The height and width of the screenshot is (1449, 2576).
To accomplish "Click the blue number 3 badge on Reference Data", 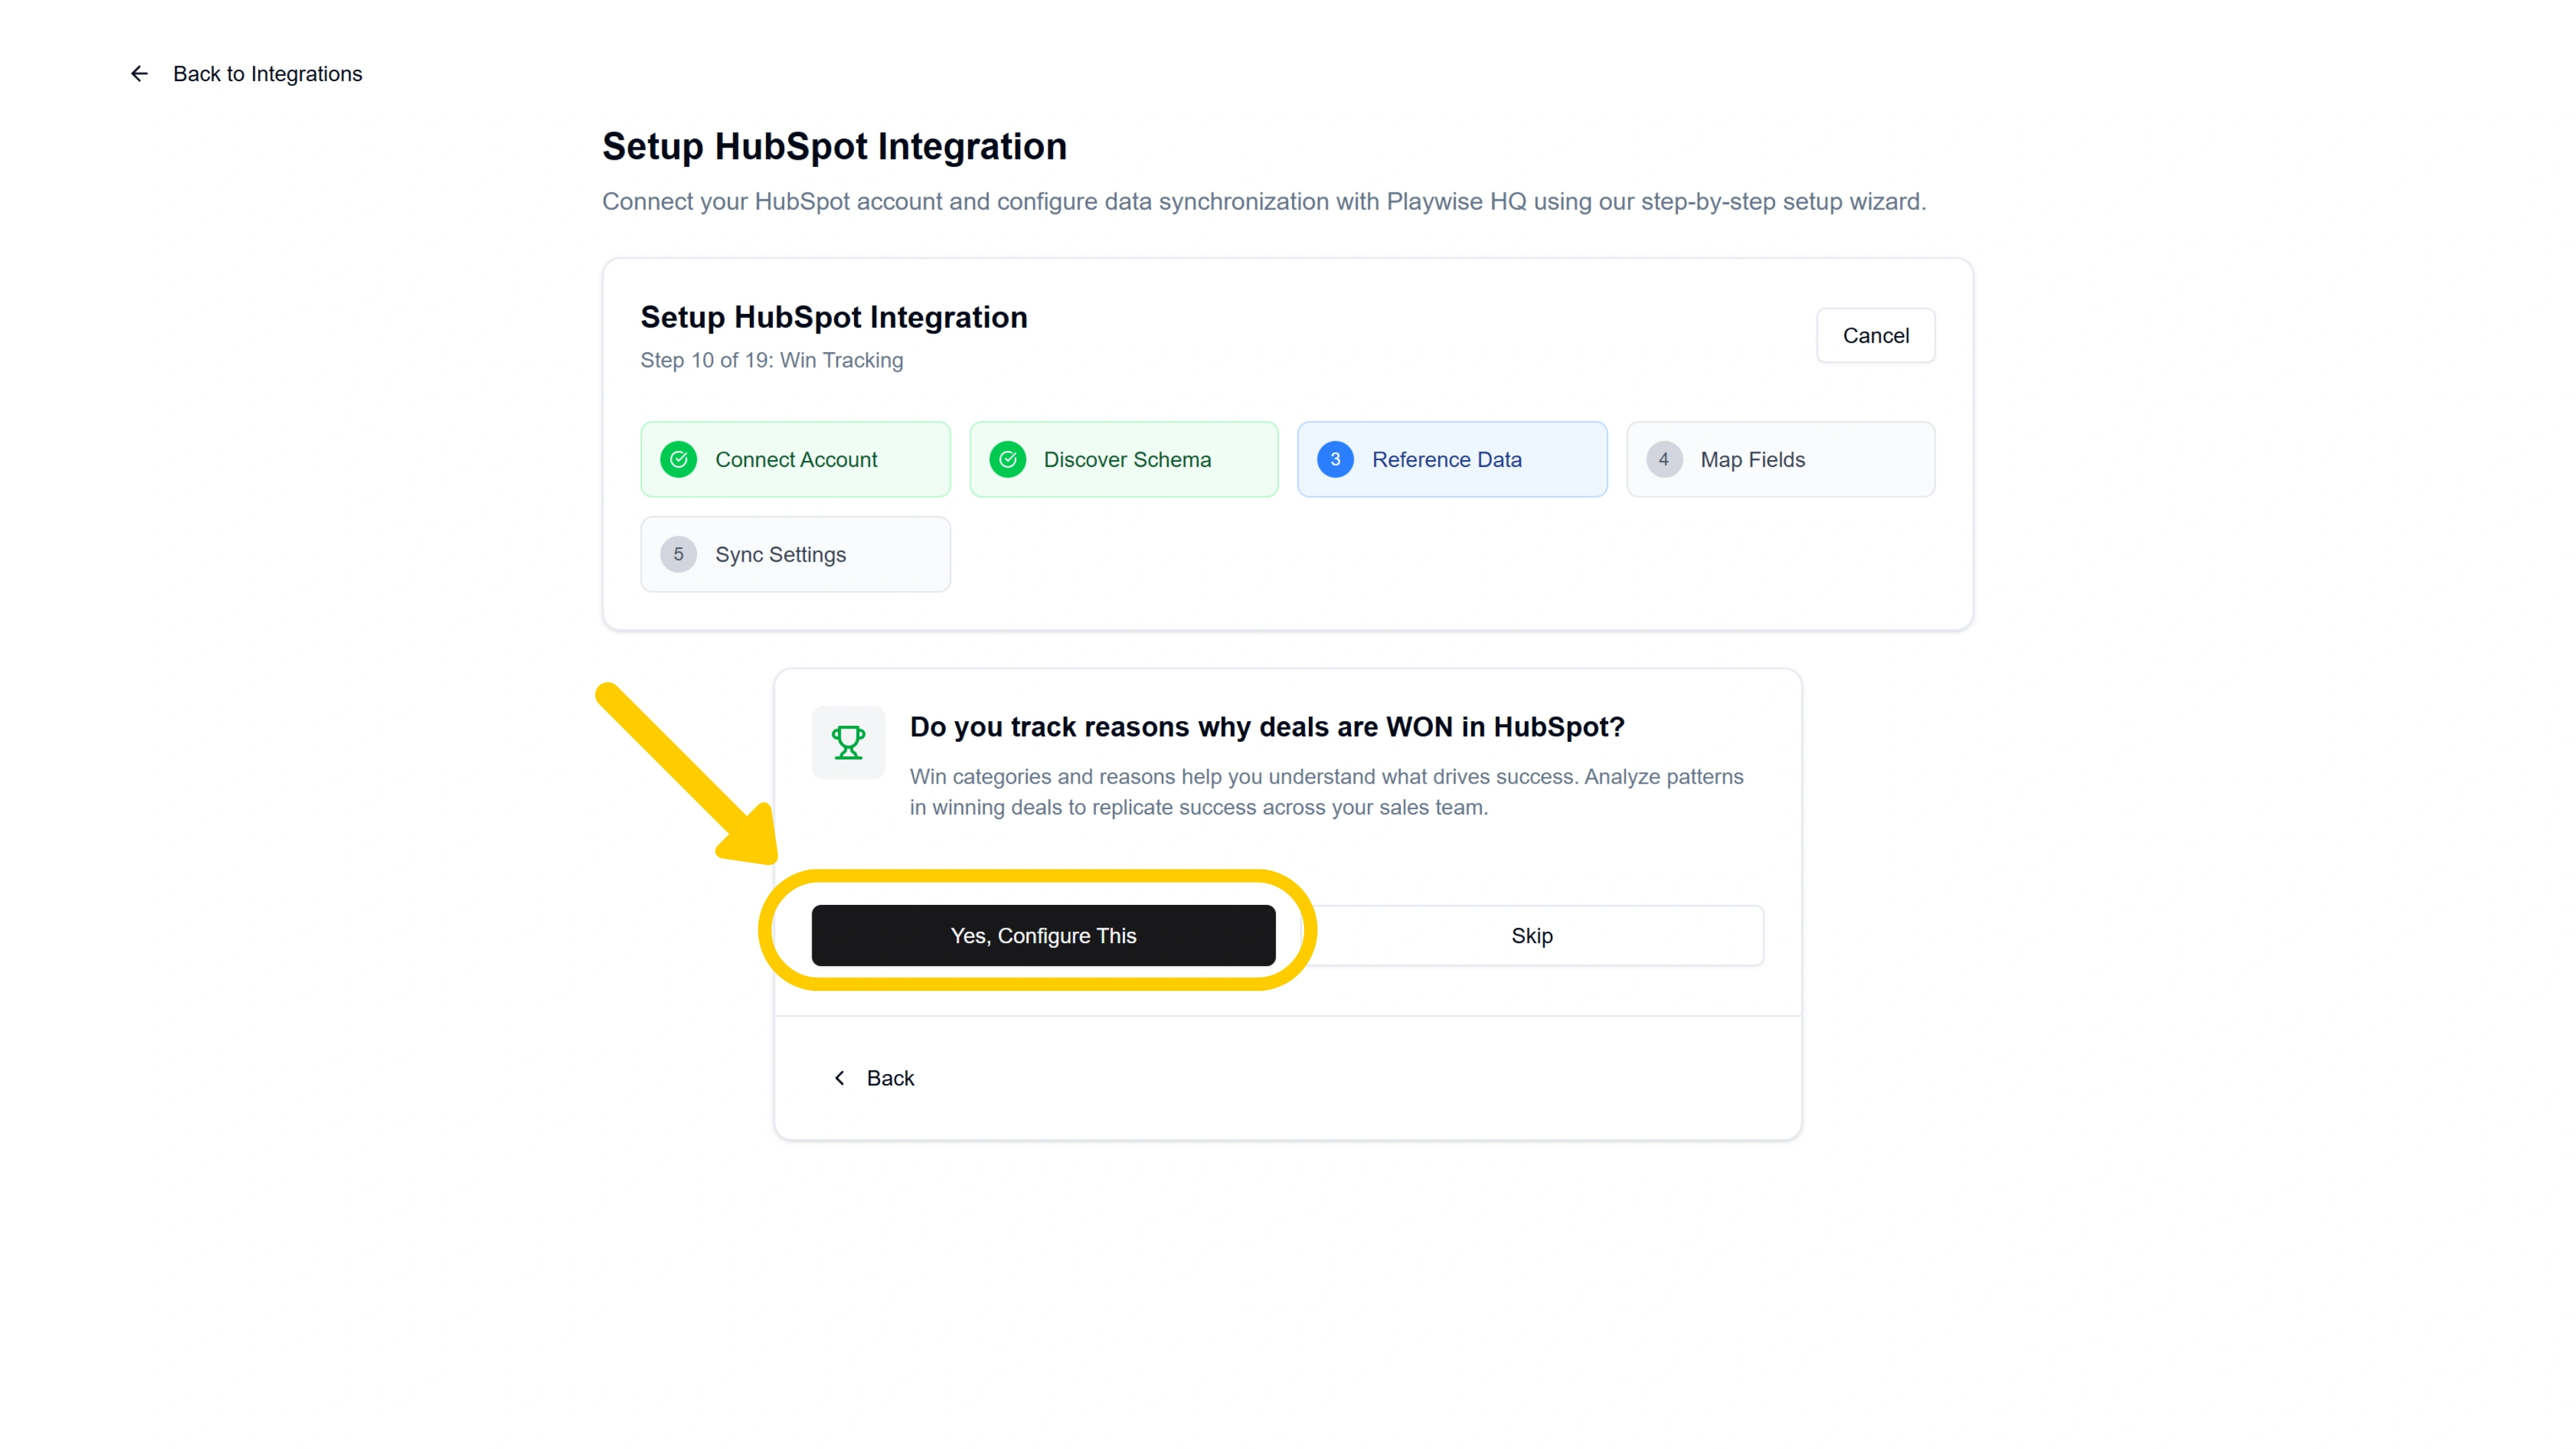I will tap(1335, 459).
